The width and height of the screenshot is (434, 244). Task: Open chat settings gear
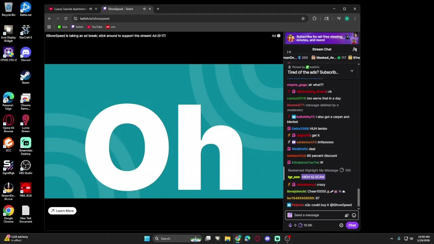click(341, 225)
